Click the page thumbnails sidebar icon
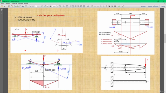Image resolution: width=166 pixels, height=93 pixels. point(2,10)
